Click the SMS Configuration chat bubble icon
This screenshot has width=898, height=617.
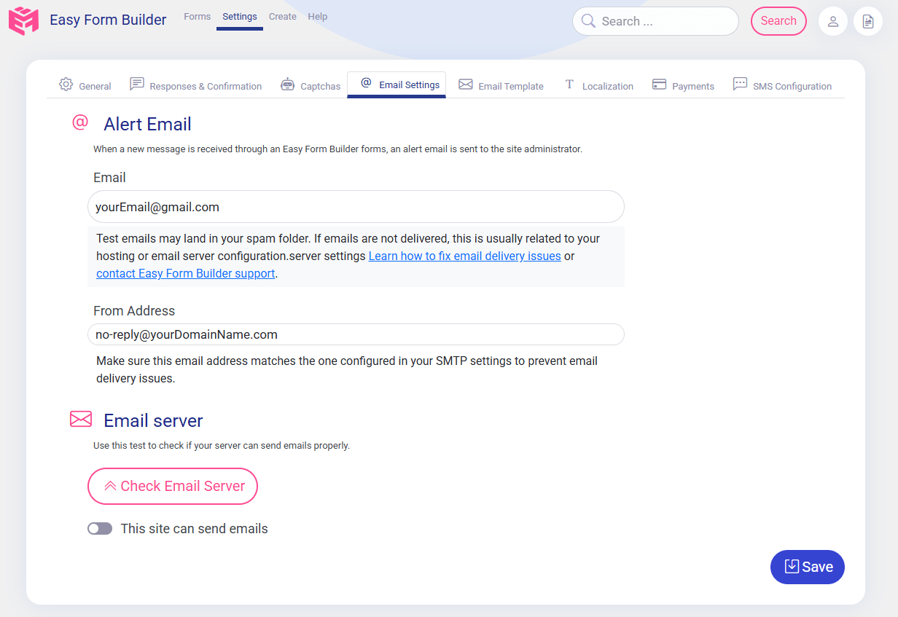coord(740,85)
